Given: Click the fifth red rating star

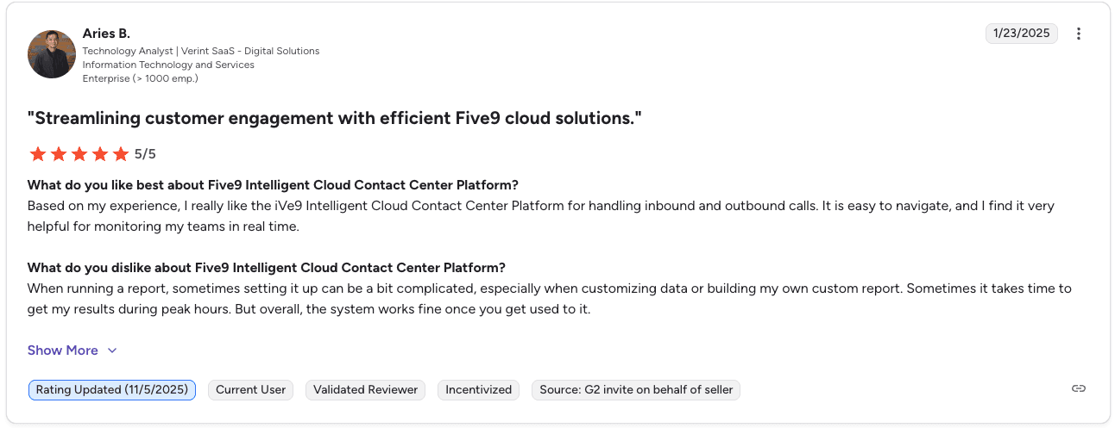Looking at the screenshot, I should click(x=121, y=154).
